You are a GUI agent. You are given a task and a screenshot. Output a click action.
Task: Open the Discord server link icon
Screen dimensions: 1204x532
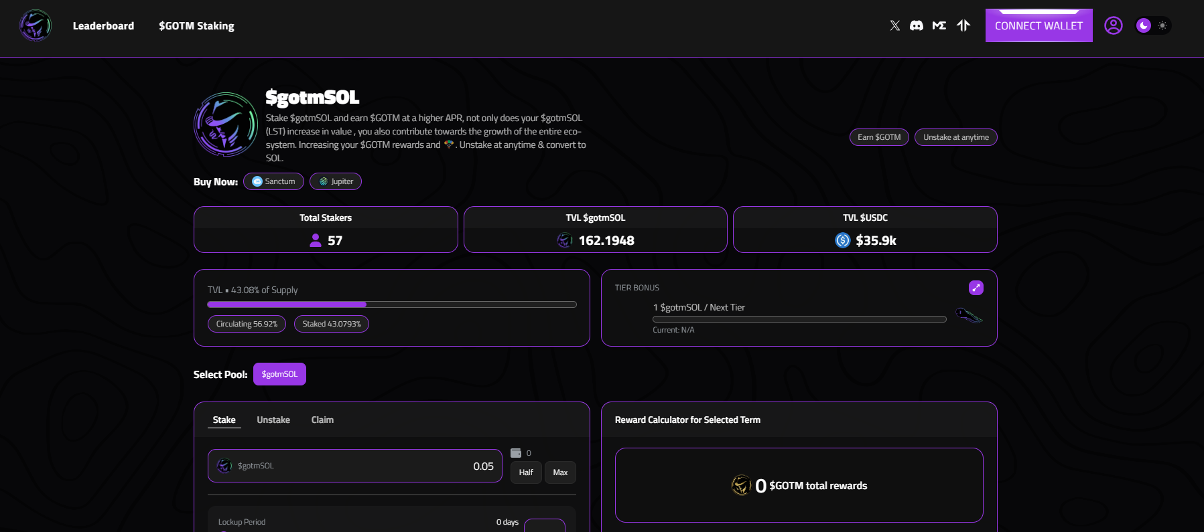pyautogui.click(x=917, y=25)
